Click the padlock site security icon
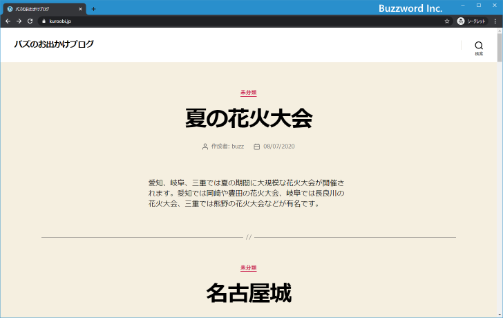Screen dimensions: 503x318 coord(44,21)
